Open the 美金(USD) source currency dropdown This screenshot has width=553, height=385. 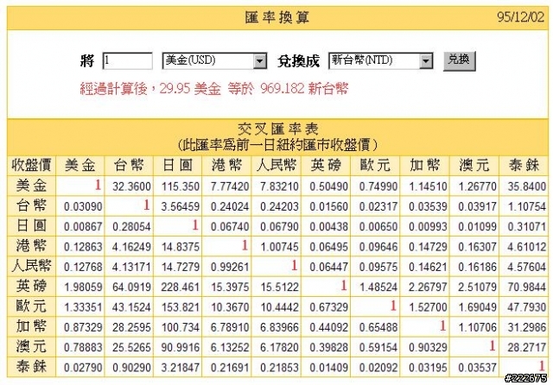pos(214,61)
